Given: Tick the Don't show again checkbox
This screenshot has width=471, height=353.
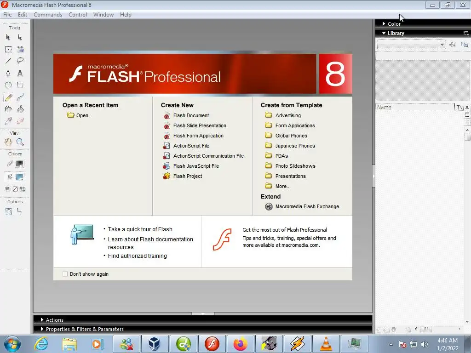Looking at the screenshot, I should 65,274.
